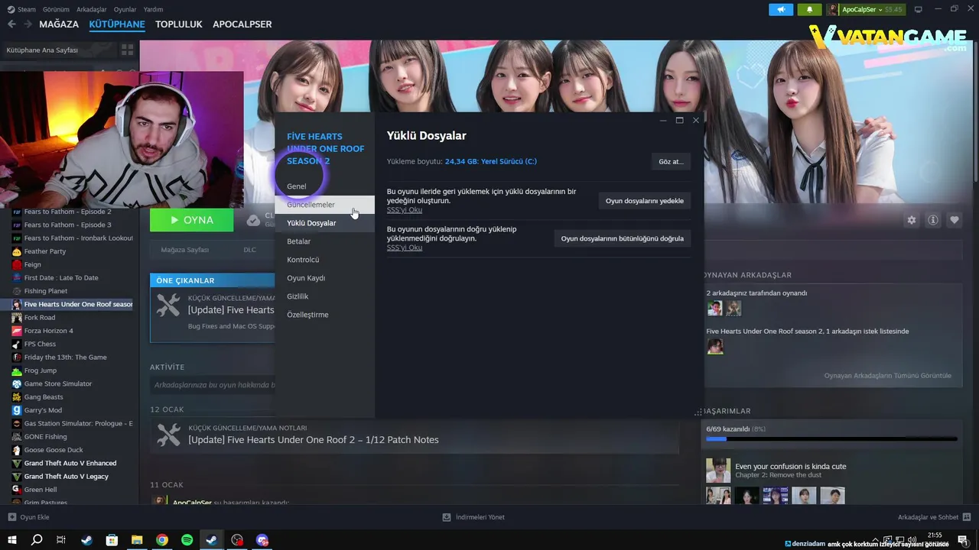This screenshot has height=550, width=979.
Task: Click Oyun dosyalarını yedekle button
Action: point(645,200)
